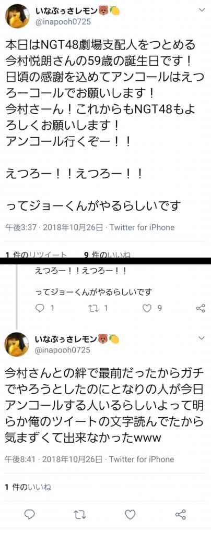Click the display name いなぷぅさレモン on the second tweet
This screenshot has width=211, height=534.
[66, 339]
